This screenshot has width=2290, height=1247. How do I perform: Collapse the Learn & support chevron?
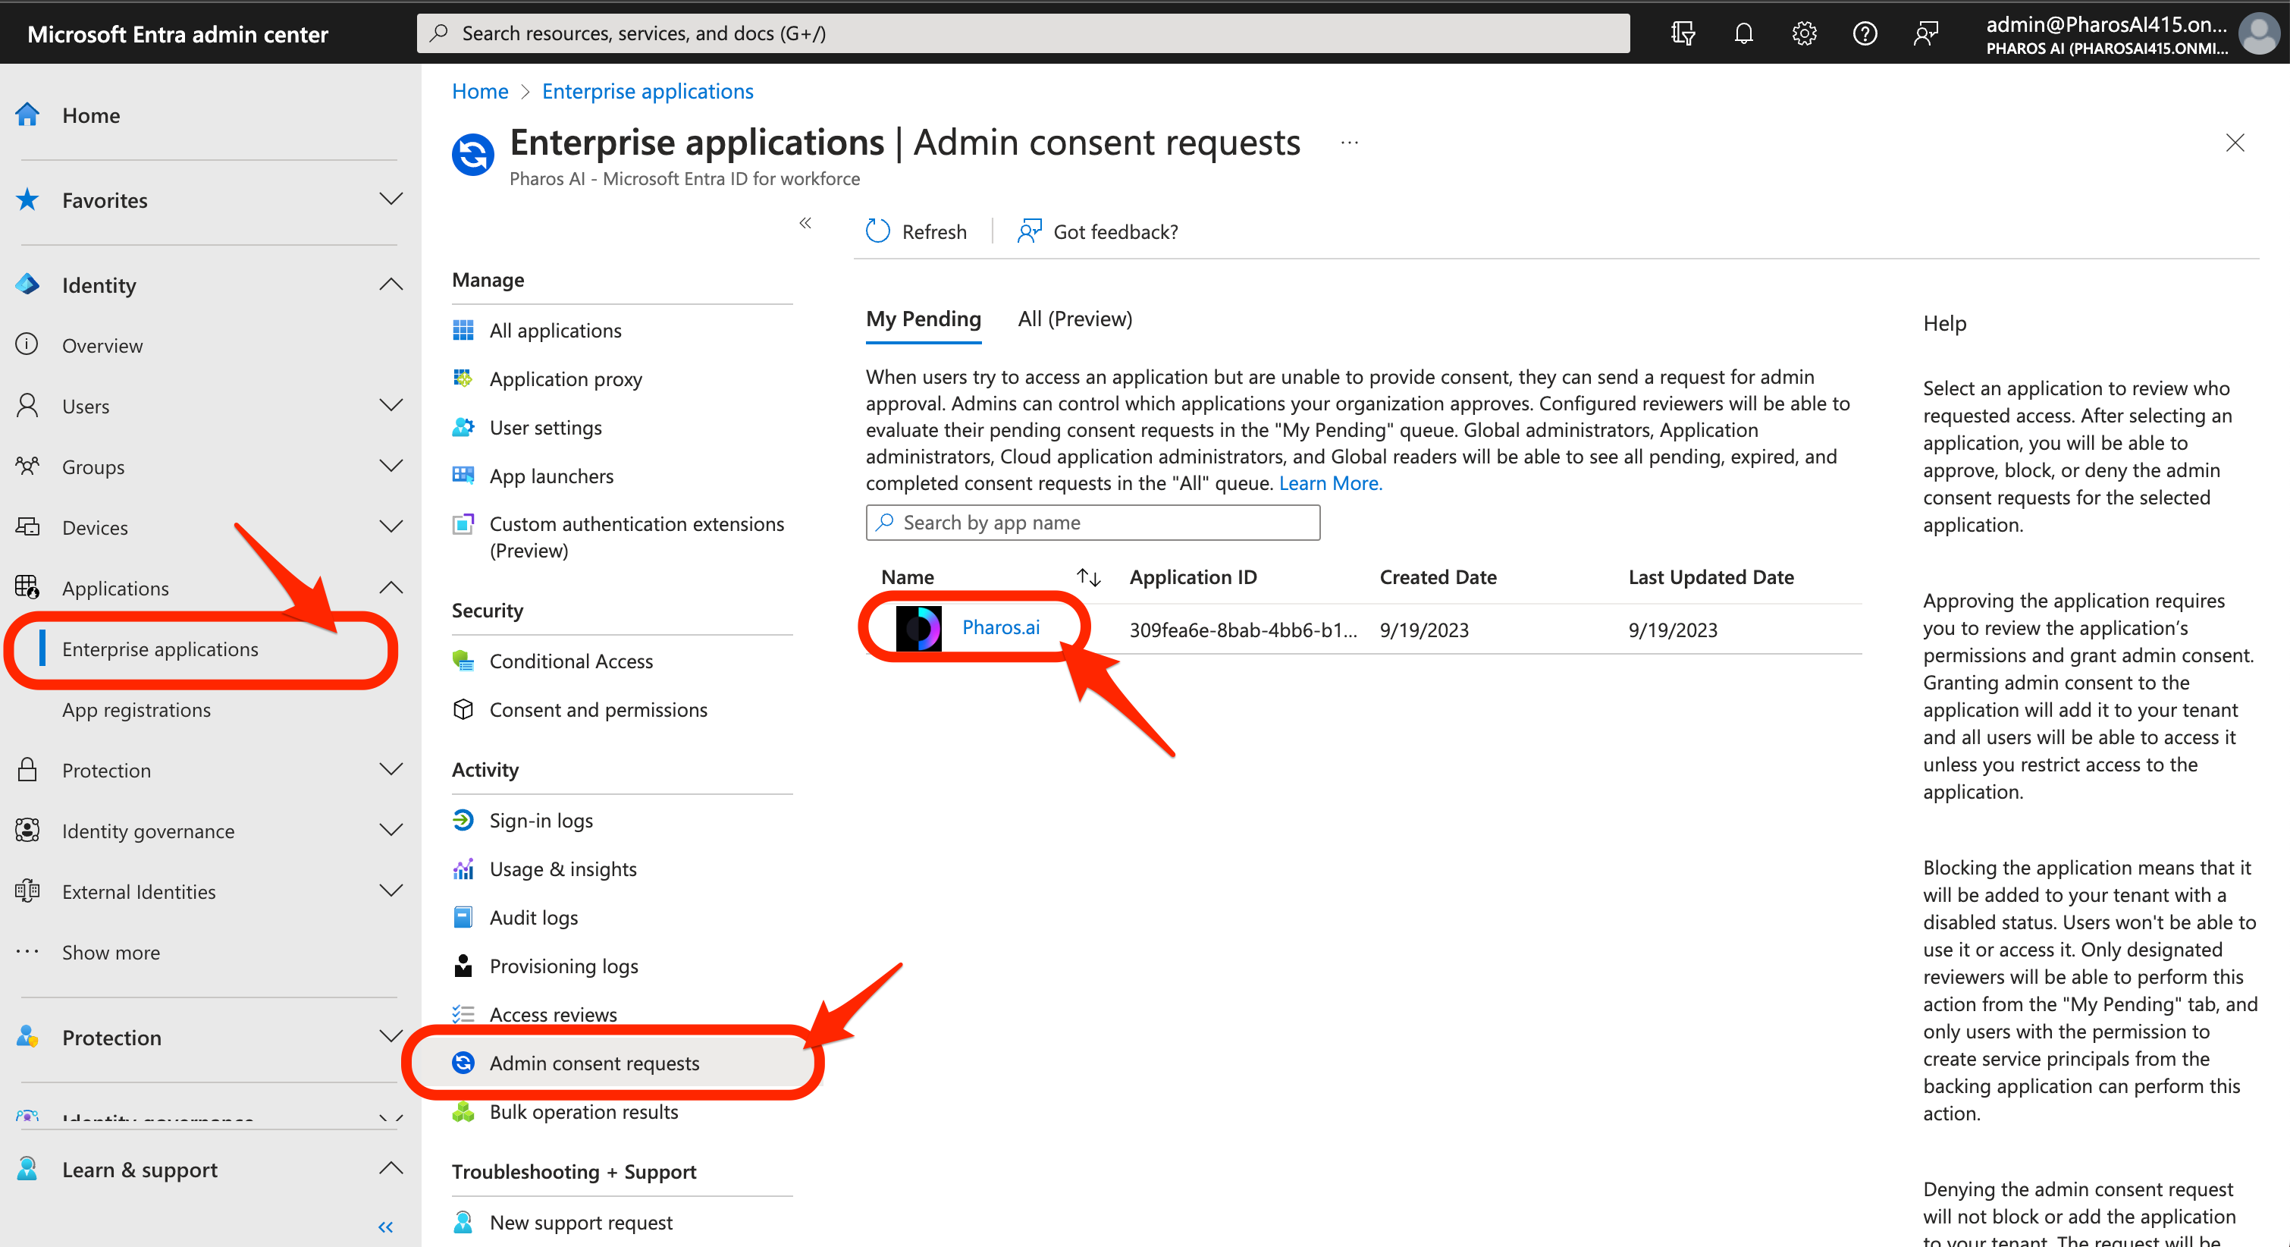[391, 1168]
